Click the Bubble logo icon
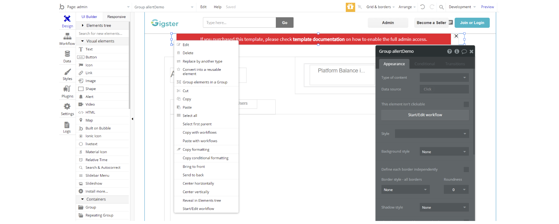Viewport: 559px width, 224px height. coord(62,7)
